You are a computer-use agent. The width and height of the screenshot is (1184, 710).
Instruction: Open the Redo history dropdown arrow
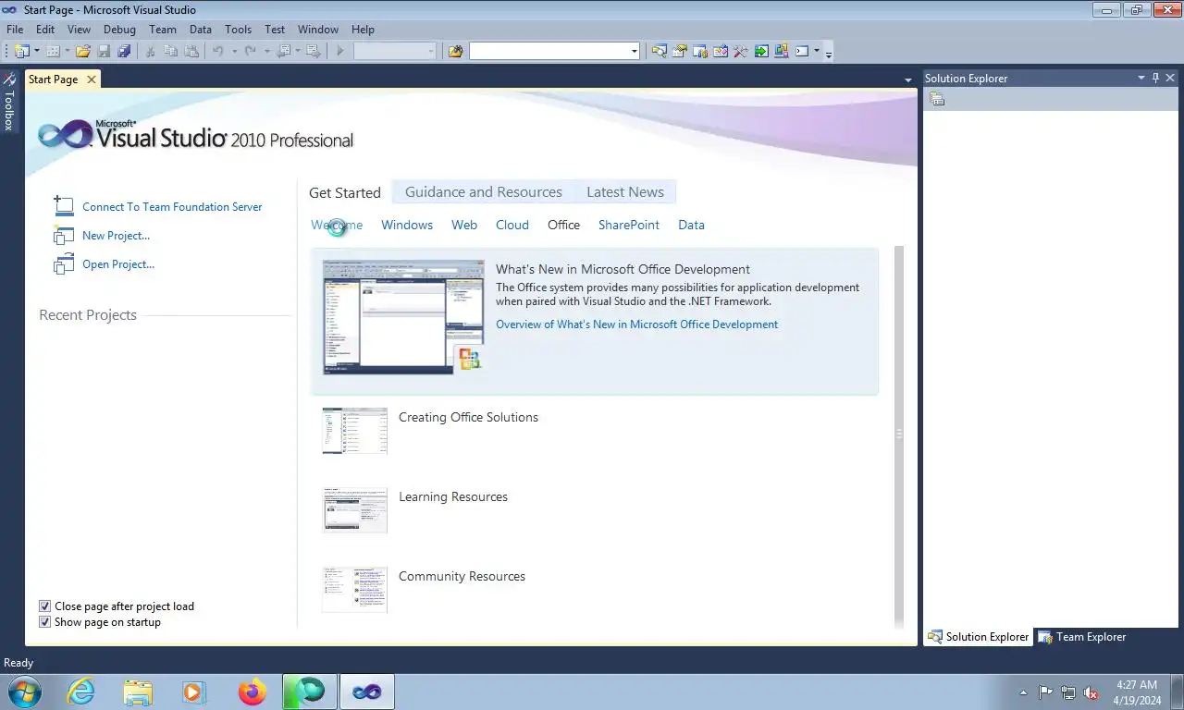pos(265,52)
